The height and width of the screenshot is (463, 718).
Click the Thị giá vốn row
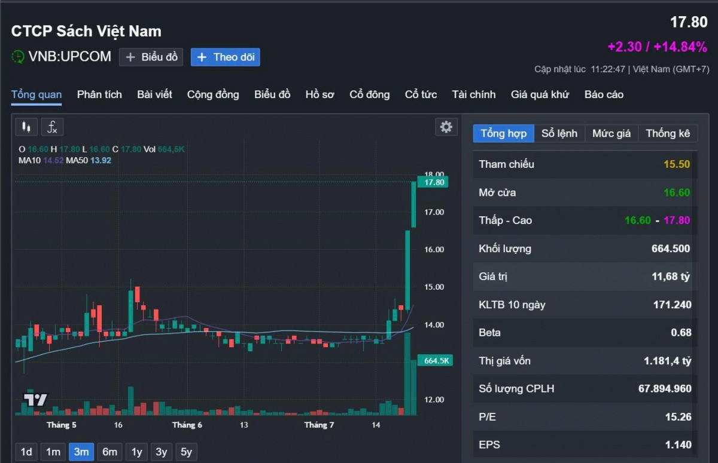click(x=585, y=361)
